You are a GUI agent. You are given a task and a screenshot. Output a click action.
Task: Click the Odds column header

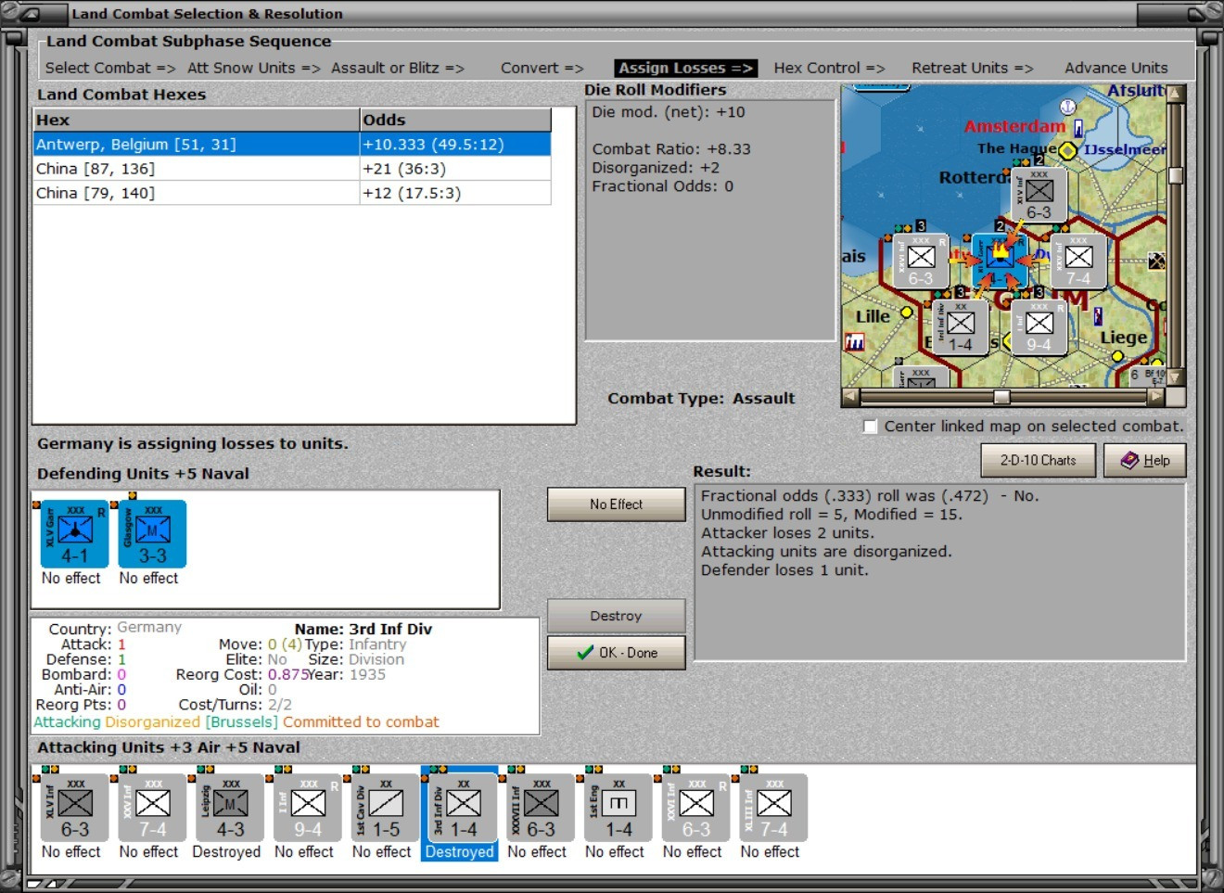pos(455,120)
